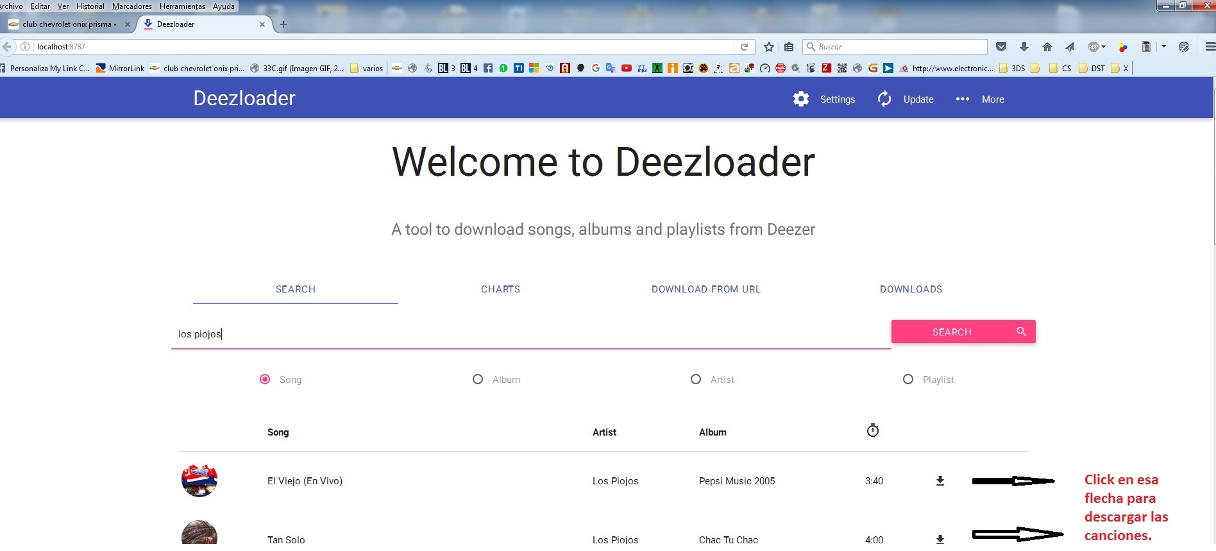
Task: Go to the browser home page icon
Action: 1047,47
